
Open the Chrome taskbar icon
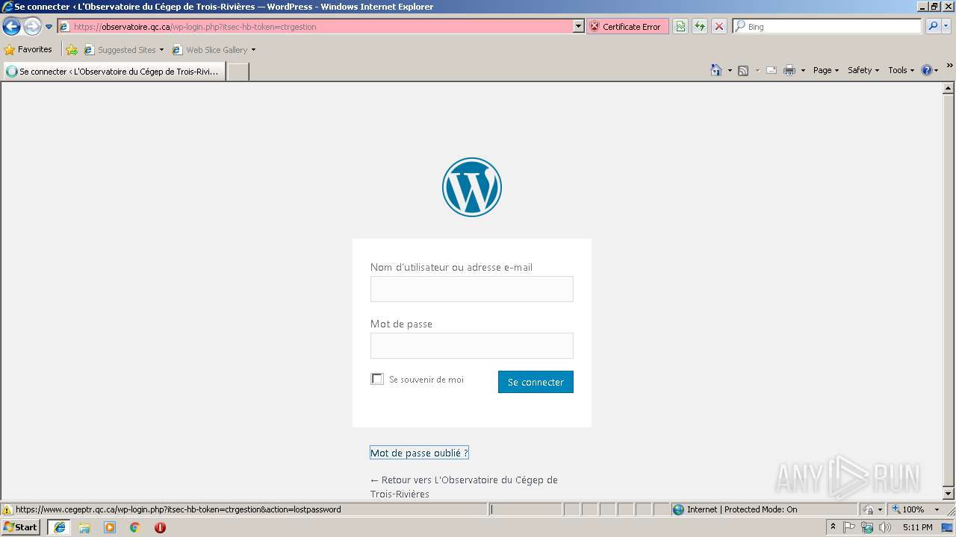coord(135,527)
